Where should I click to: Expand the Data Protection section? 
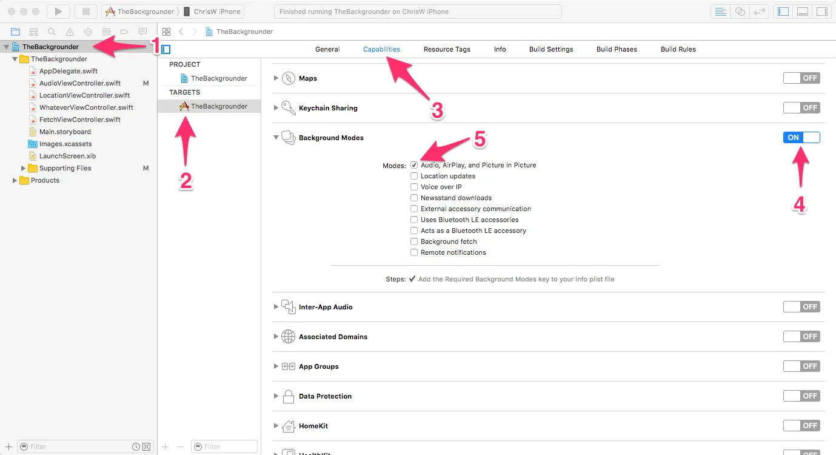click(x=276, y=396)
